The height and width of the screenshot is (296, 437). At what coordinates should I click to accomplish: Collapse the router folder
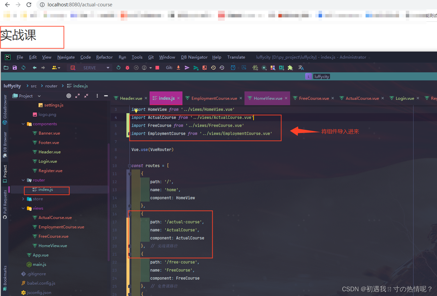(23, 180)
